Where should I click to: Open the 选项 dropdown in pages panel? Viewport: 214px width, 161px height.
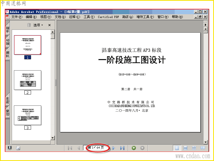tap(38, 25)
